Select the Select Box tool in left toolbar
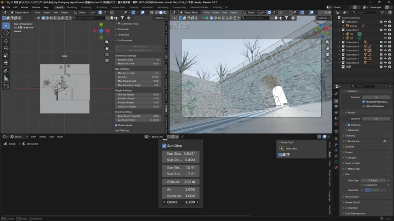The image size is (394, 221). click(x=6, y=26)
